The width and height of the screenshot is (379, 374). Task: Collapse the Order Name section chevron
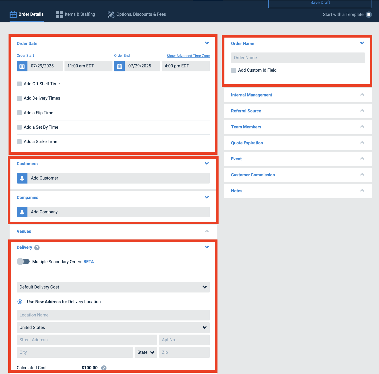pyautogui.click(x=362, y=43)
